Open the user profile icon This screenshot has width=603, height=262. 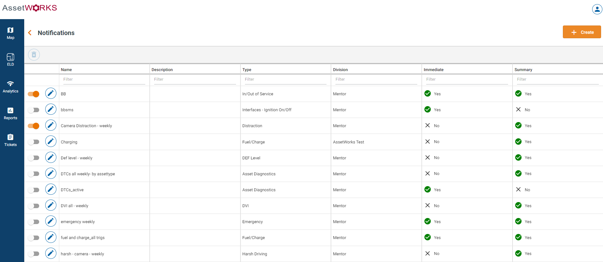(x=597, y=9)
